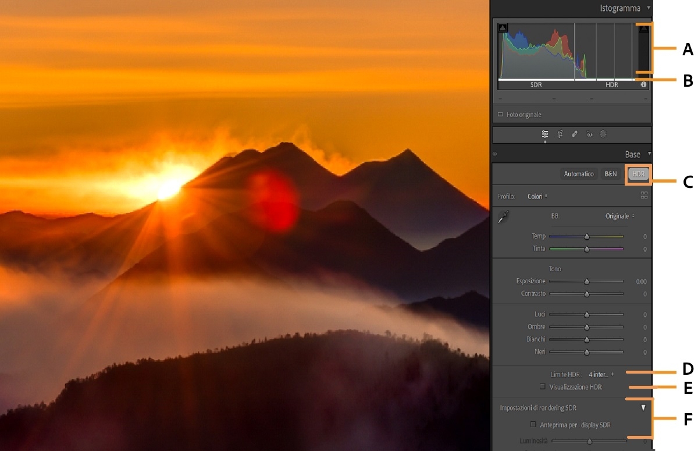
Task: Select the Edit sliders tool icon
Action: tap(545, 134)
